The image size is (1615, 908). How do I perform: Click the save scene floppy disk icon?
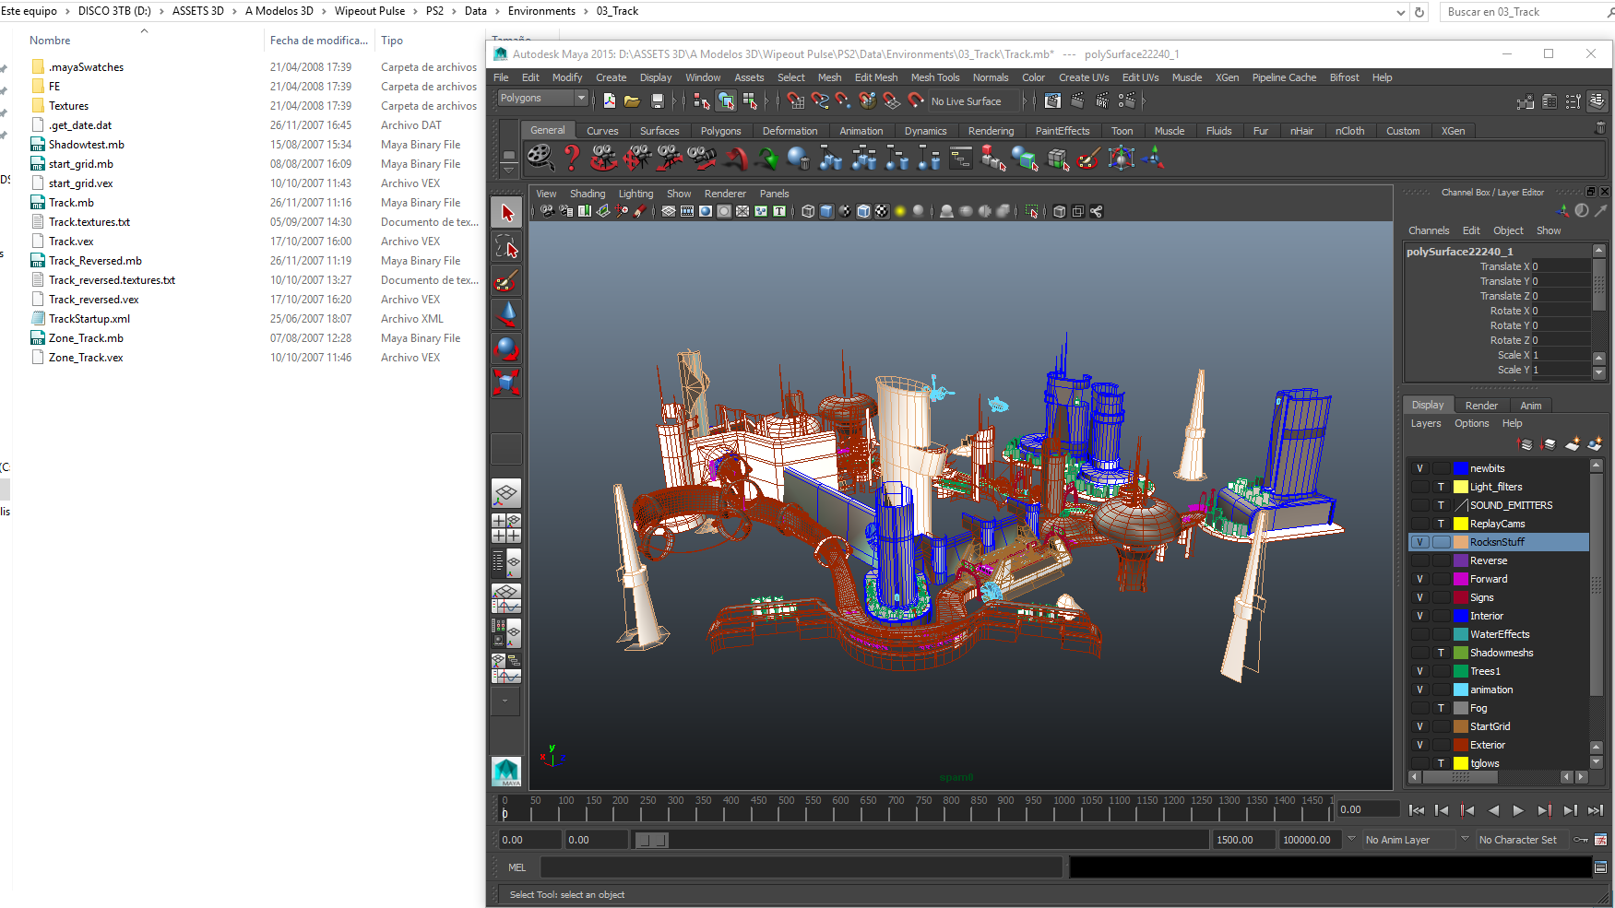(657, 100)
